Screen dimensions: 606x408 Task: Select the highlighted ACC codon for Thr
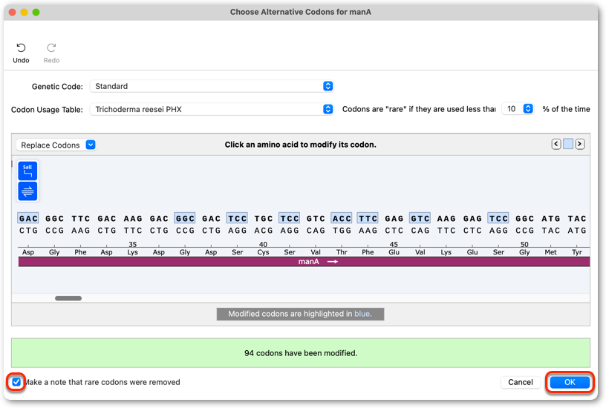point(342,219)
